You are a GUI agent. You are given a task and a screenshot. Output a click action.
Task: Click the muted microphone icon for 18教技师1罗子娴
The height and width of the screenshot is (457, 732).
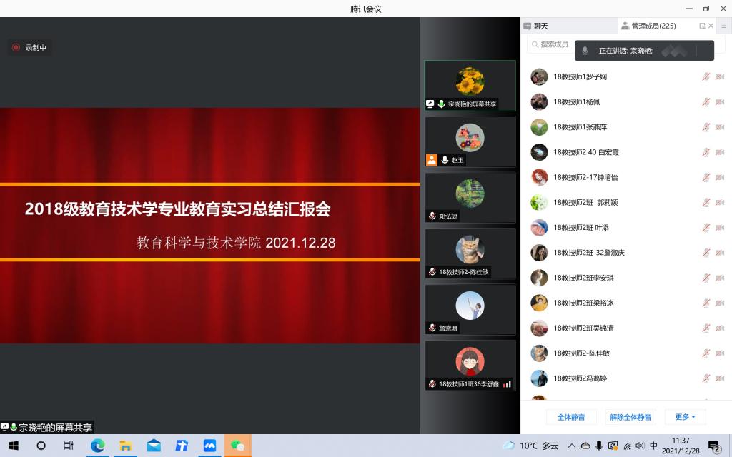[x=706, y=76]
